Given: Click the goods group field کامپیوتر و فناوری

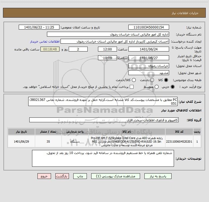Looking at the screenshot, I should pyautogui.click(x=104, y=120).
